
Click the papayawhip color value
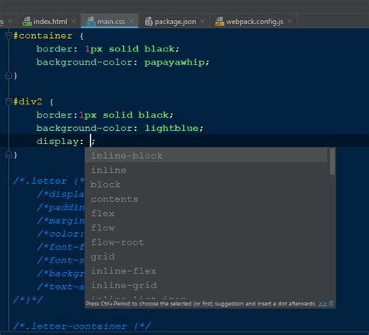point(174,62)
